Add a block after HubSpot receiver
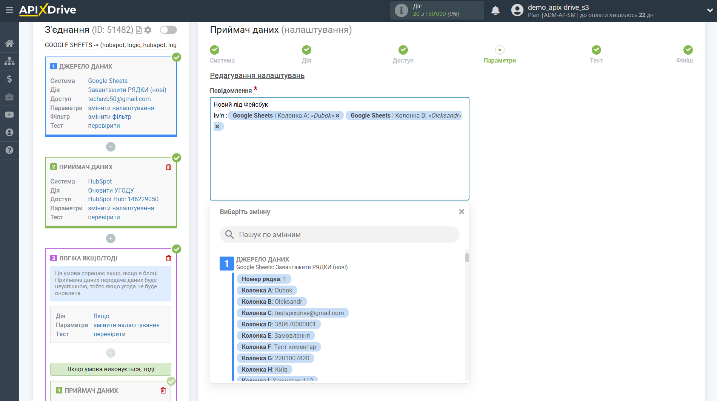This screenshot has height=401, width=717. (111, 238)
